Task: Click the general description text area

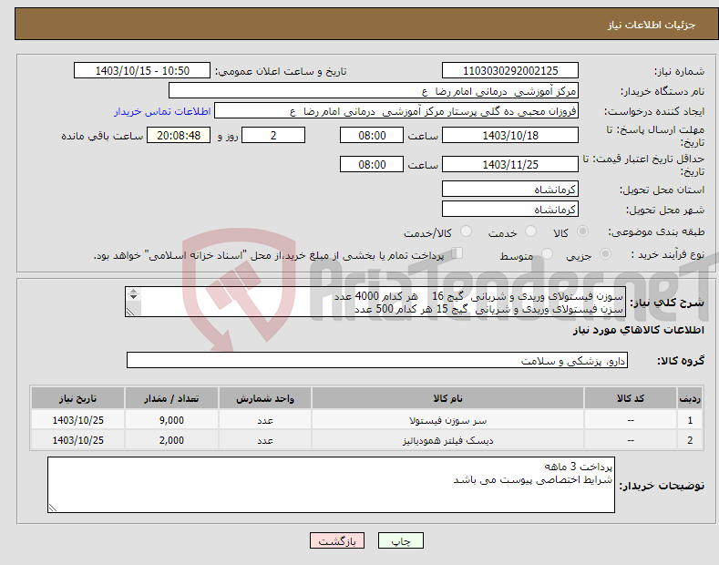Action: 375,302
